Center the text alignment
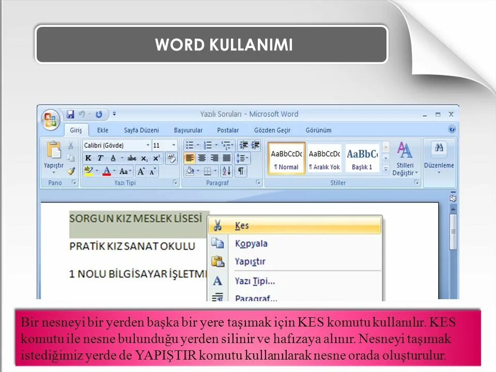 pos(202,158)
